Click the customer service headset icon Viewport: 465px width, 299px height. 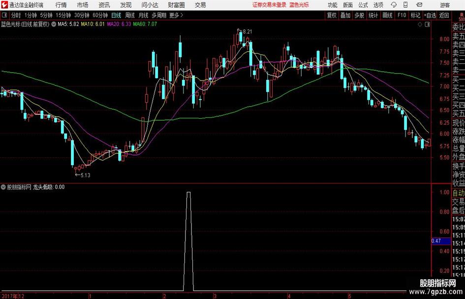pyautogui.click(x=394, y=5)
